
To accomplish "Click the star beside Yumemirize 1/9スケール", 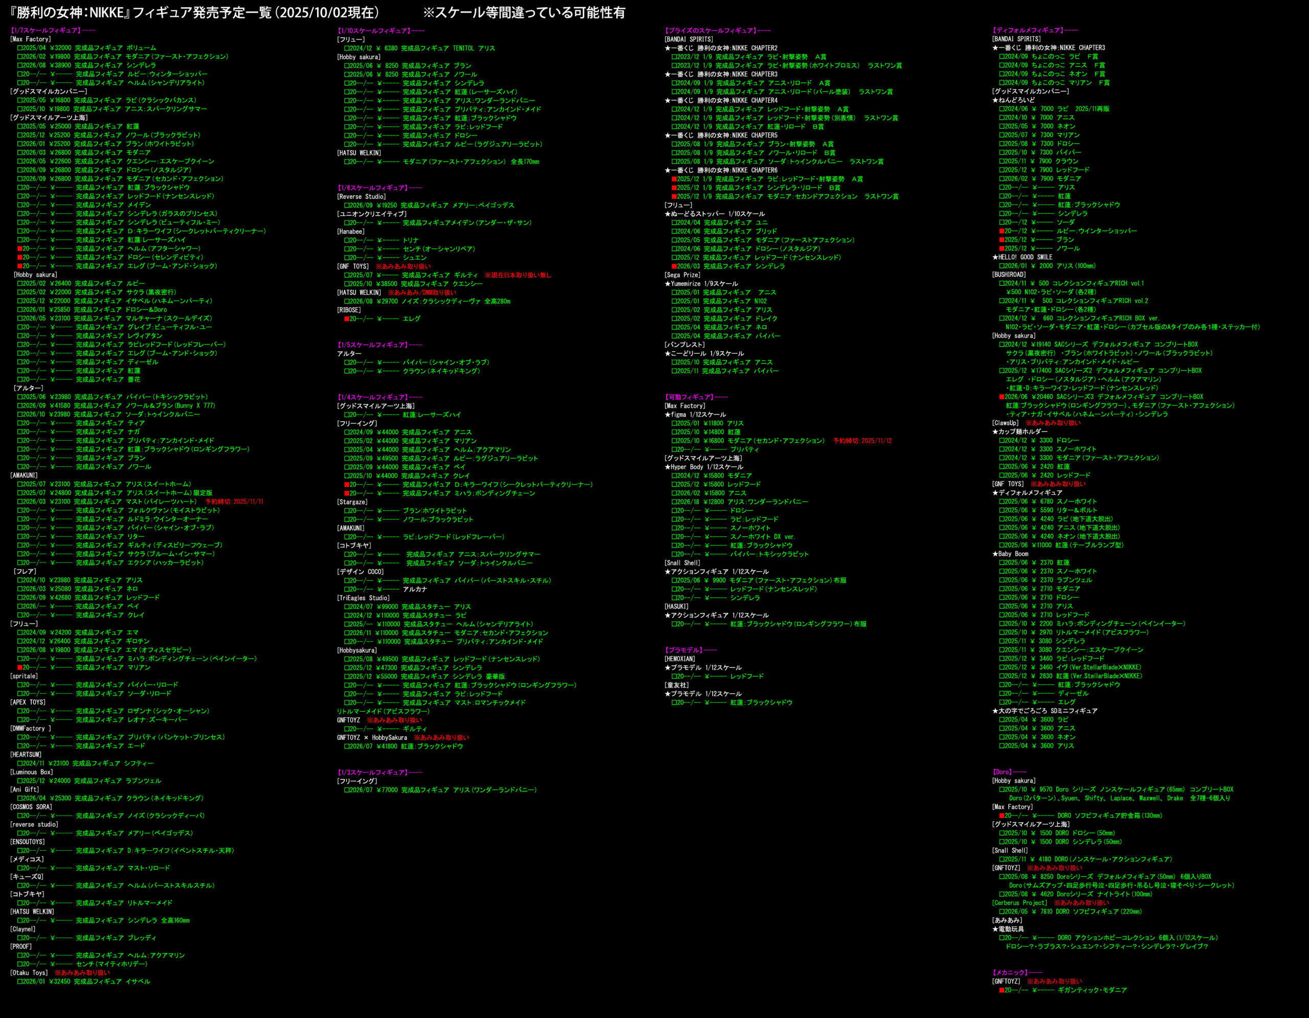I will tap(668, 283).
